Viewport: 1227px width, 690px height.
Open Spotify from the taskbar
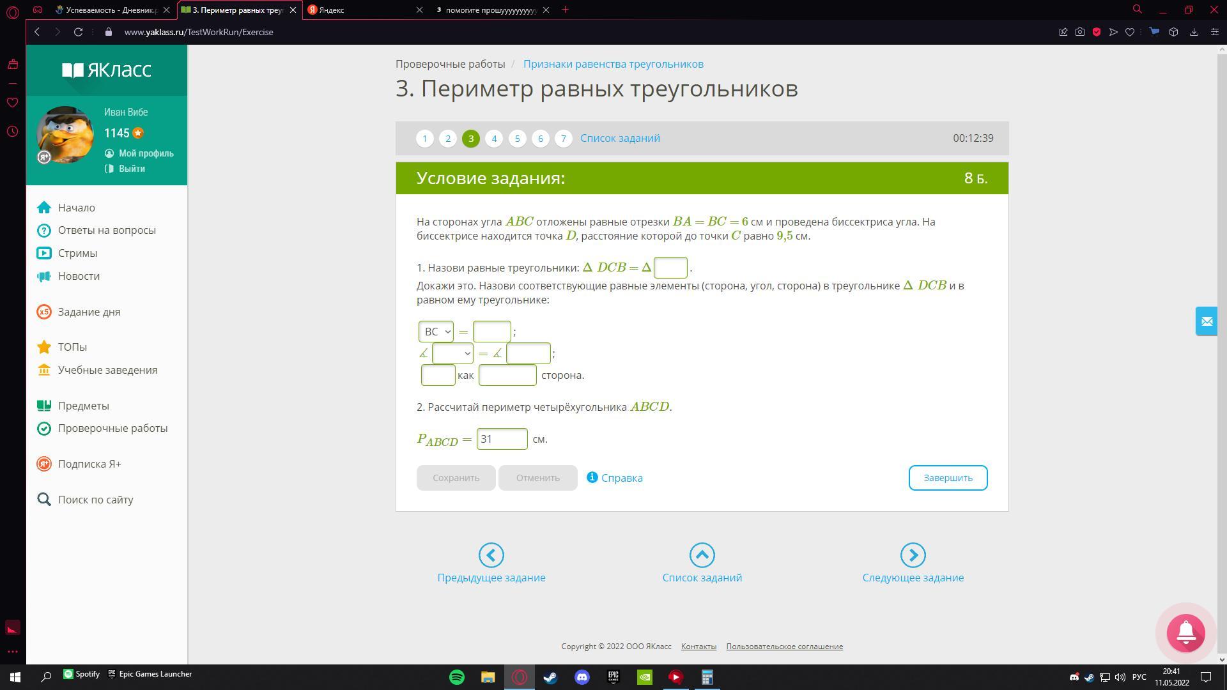coord(457,677)
